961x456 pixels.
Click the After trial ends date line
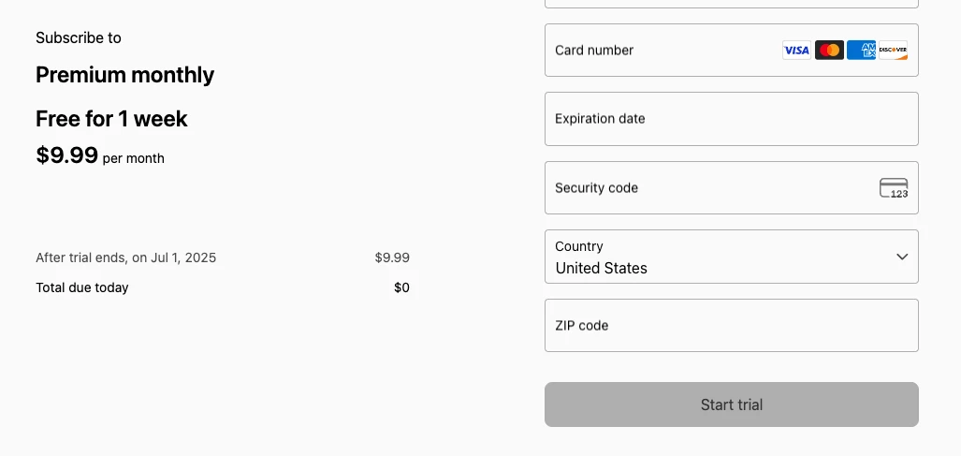pos(125,257)
